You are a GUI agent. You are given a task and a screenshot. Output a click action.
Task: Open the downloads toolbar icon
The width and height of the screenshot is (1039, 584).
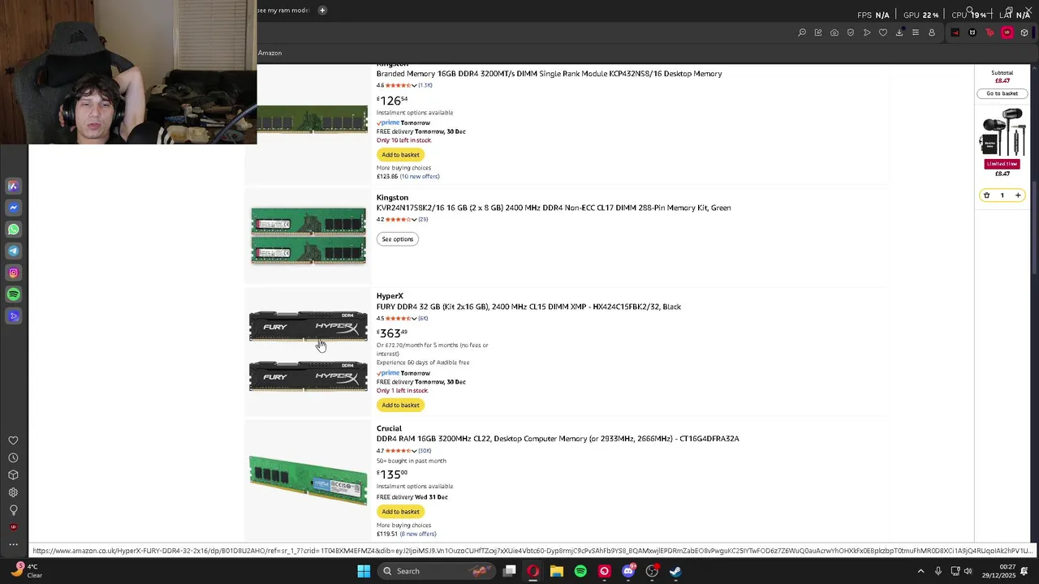(899, 32)
